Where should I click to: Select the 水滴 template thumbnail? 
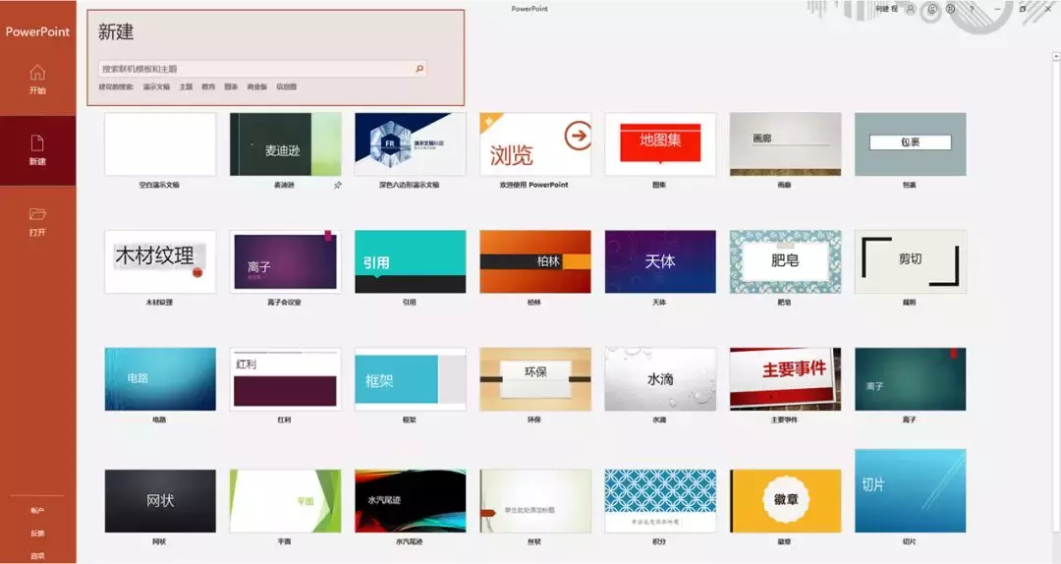(660, 379)
